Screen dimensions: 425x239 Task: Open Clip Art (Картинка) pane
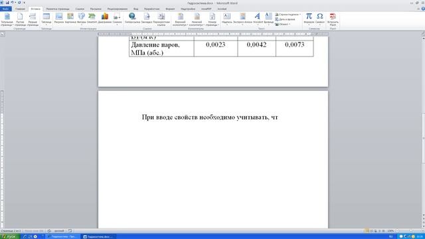coord(70,19)
